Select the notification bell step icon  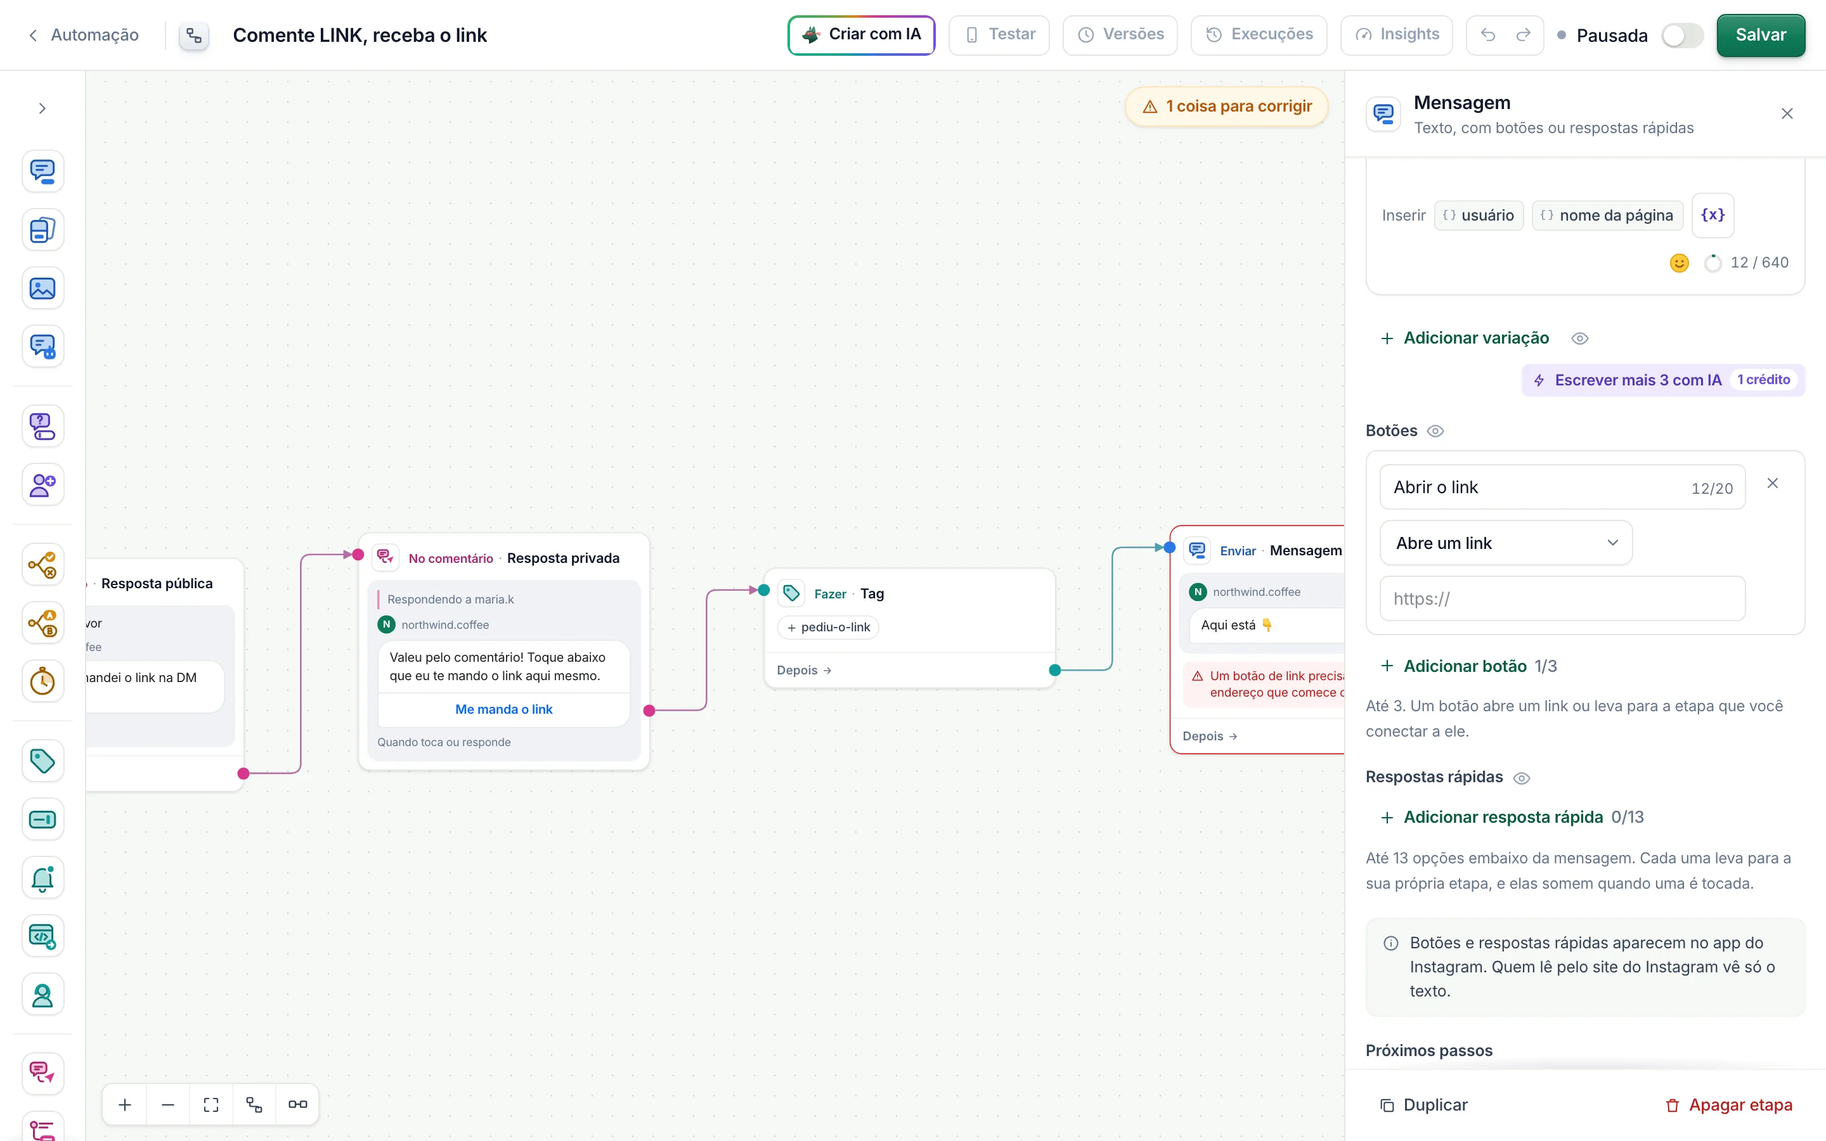coord(42,878)
